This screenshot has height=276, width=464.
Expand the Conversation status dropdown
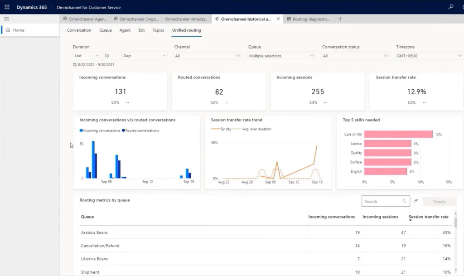(355, 56)
